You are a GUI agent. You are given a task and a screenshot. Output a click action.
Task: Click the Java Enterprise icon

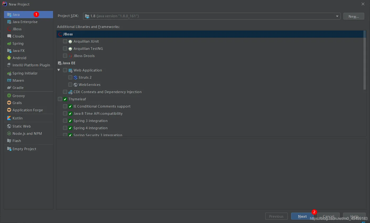(x=9, y=22)
